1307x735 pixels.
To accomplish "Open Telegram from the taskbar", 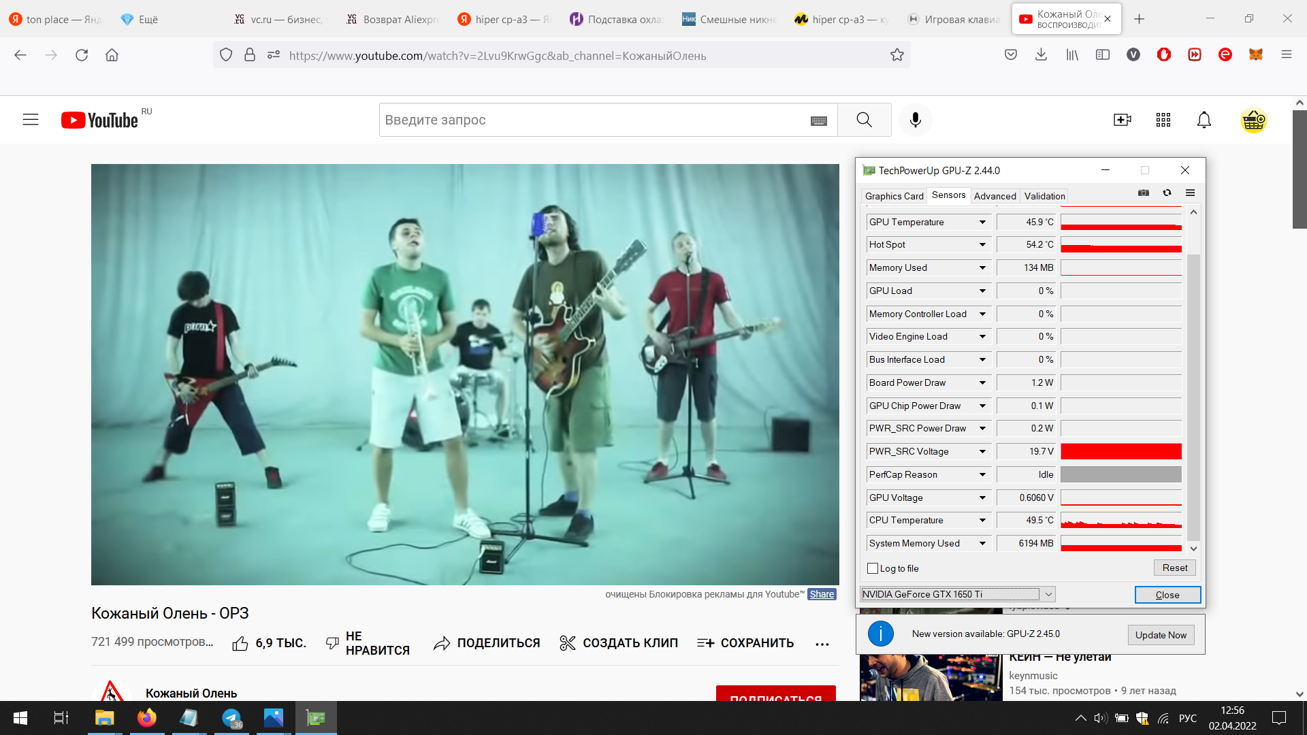I will tap(231, 718).
